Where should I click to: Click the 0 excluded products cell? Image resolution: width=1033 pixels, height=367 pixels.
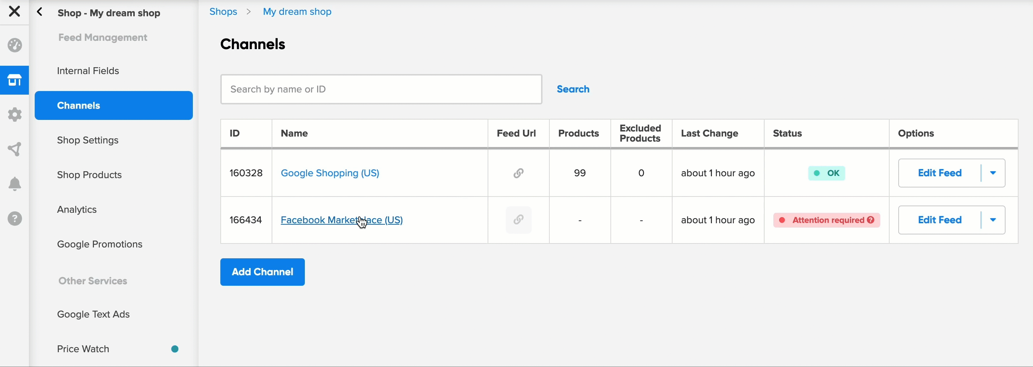click(x=641, y=173)
